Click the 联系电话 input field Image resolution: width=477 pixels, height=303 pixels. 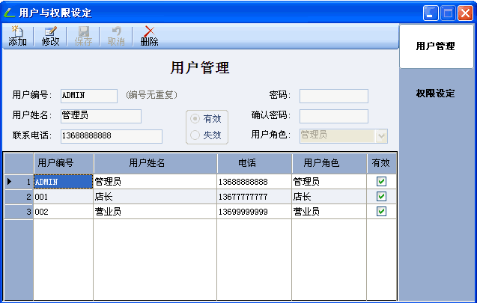(x=111, y=136)
